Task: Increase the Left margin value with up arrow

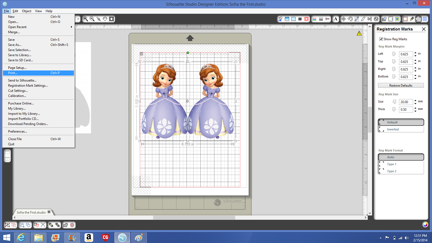Action: (x=415, y=53)
